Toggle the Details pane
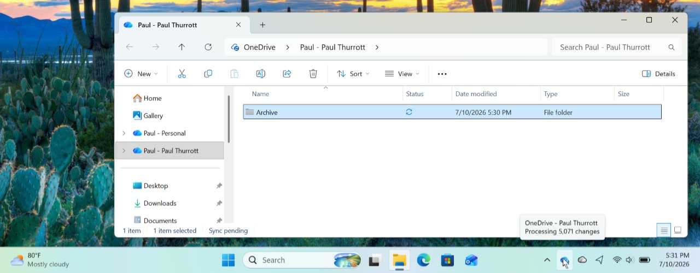The image size is (700, 273). pos(658,74)
